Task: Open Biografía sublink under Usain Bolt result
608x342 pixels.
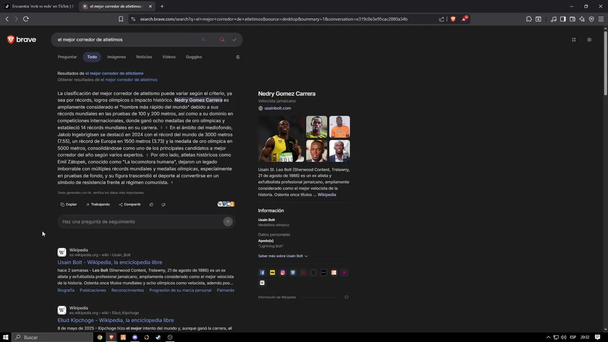Action: [x=66, y=290]
